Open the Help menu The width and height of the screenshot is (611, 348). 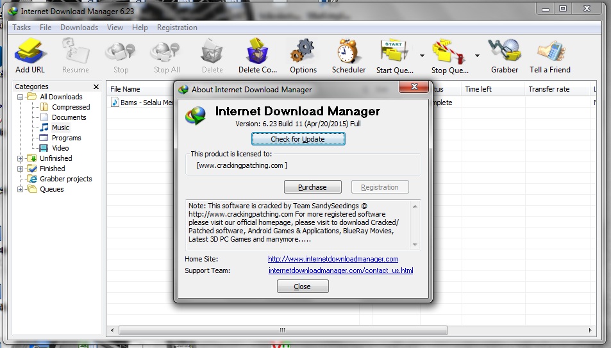[x=140, y=28]
